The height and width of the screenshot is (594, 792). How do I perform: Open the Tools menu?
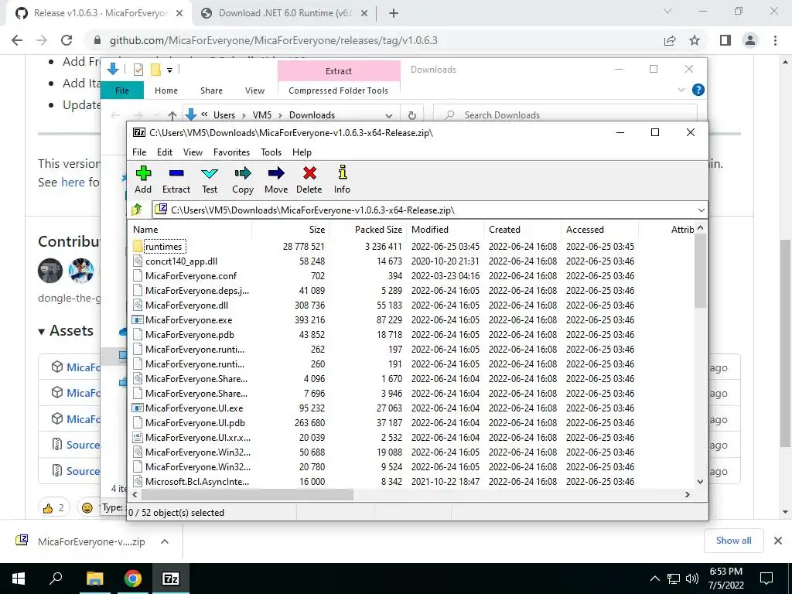pyautogui.click(x=271, y=152)
